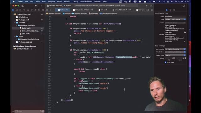Viewport: 201px width, 113px height.
Task: Show the Symbol navigator
Action: [x=20, y=10]
